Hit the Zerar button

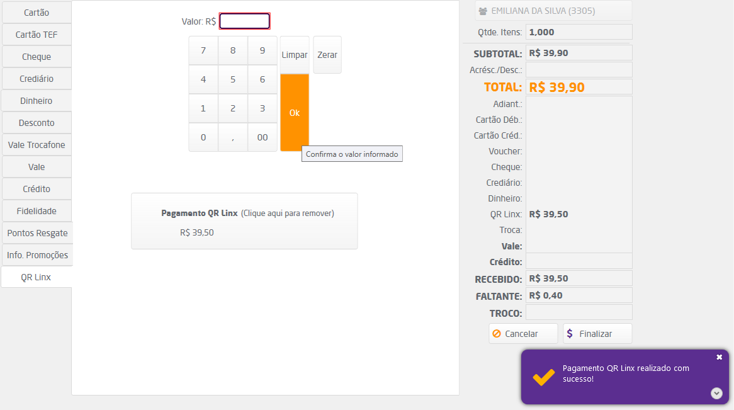[327, 55]
